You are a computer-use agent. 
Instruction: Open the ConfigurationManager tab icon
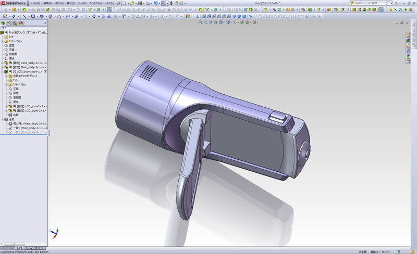click(x=15, y=23)
